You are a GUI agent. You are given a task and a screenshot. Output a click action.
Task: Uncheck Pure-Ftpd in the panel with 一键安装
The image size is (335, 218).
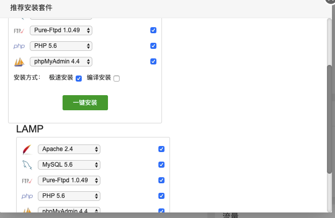(153, 30)
